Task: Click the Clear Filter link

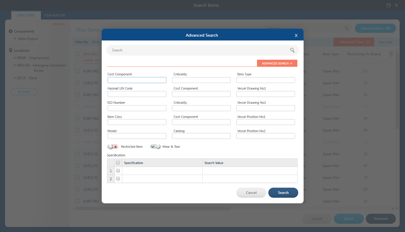Action: (x=385, y=42)
